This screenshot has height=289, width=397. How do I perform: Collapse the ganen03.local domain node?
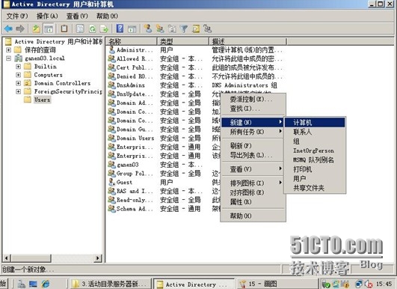[x=8, y=58]
